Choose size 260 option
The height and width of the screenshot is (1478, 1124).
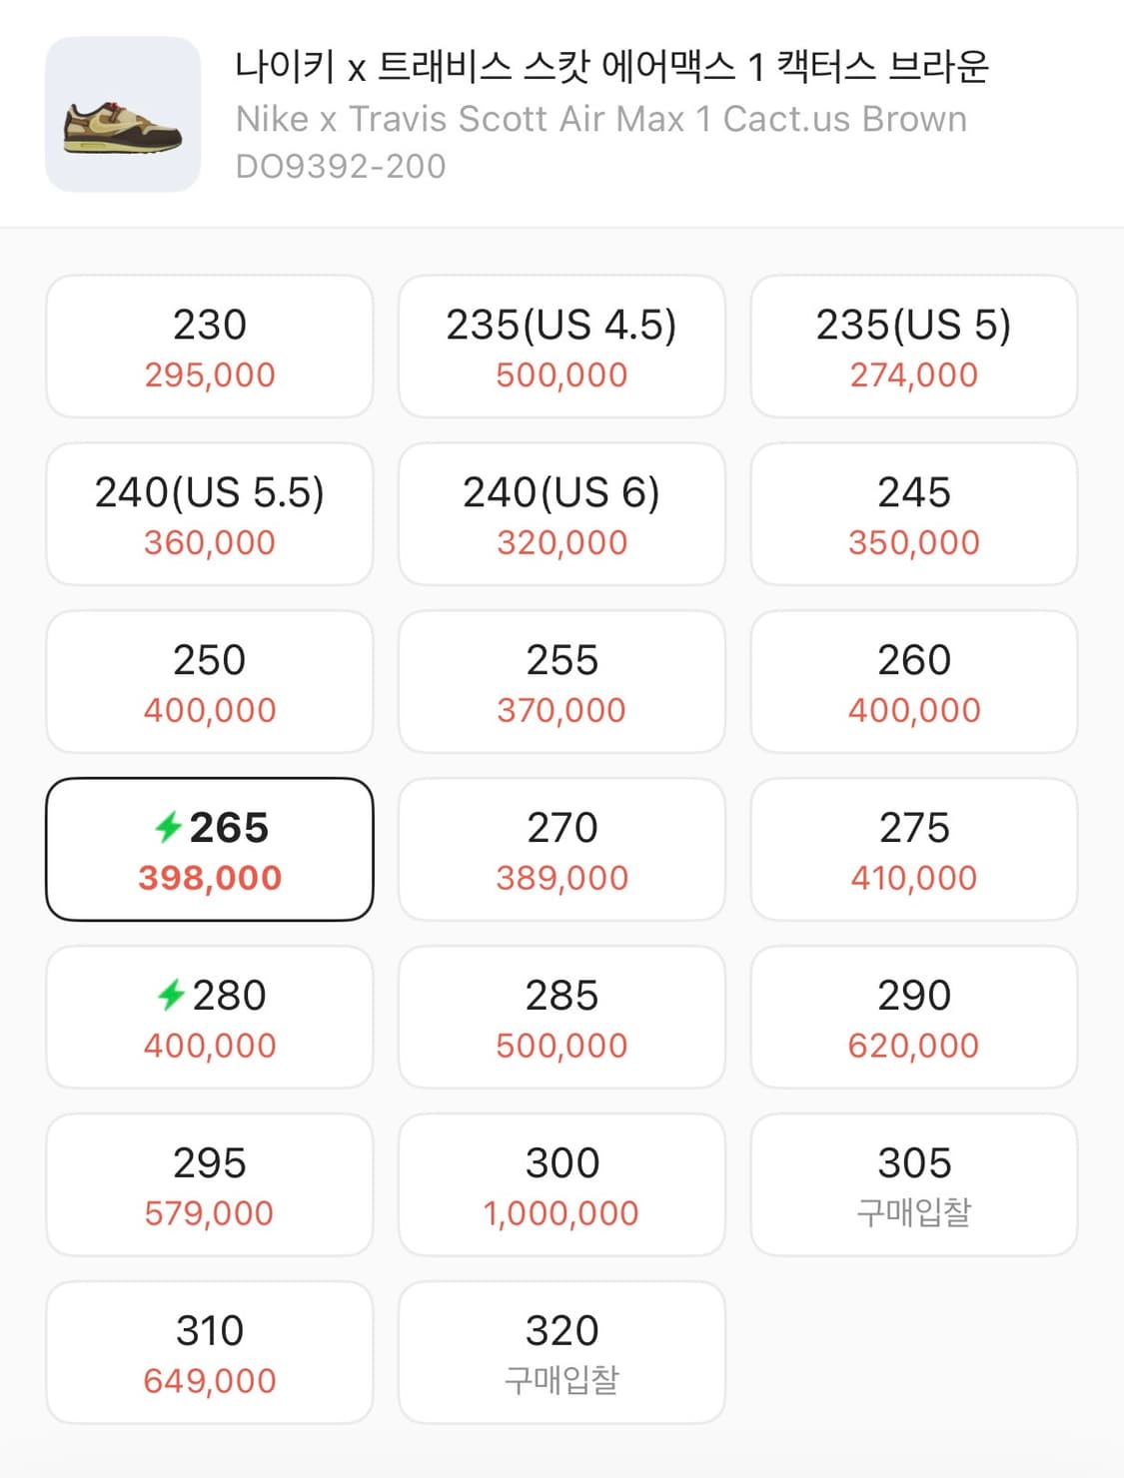point(913,682)
